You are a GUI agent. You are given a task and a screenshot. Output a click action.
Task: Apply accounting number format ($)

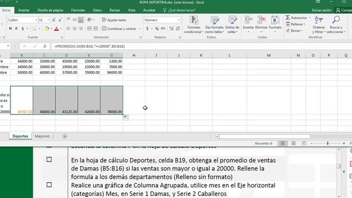pos(147,29)
